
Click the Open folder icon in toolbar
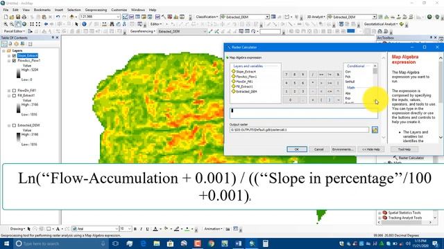12,17
